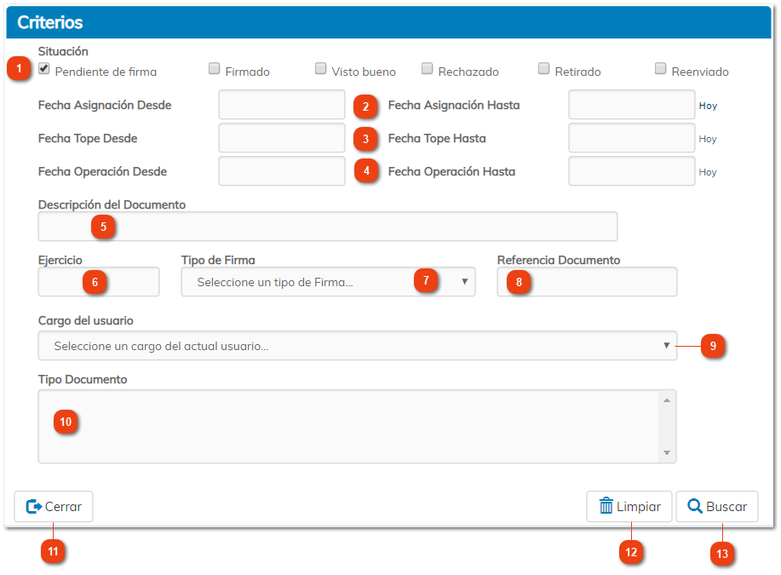Click Hoy link beside Fecha Tope Hasta
Screen dimensions: 781x575
point(708,139)
